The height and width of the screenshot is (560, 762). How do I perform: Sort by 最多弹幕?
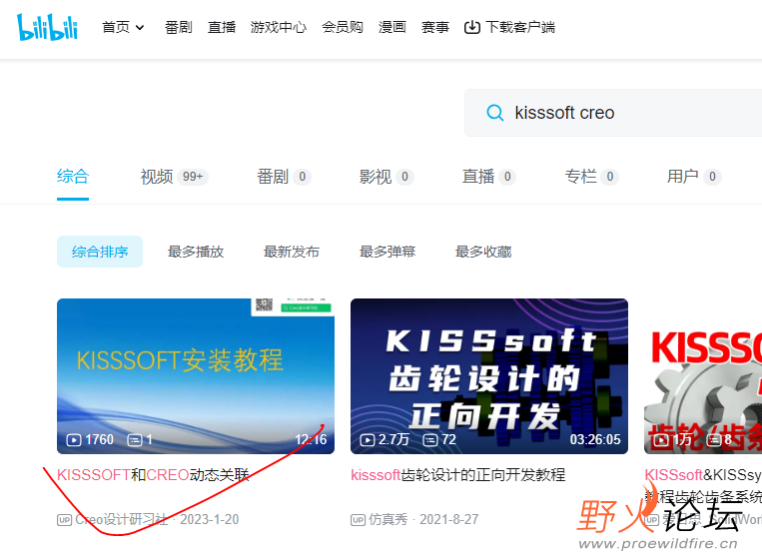point(387,252)
